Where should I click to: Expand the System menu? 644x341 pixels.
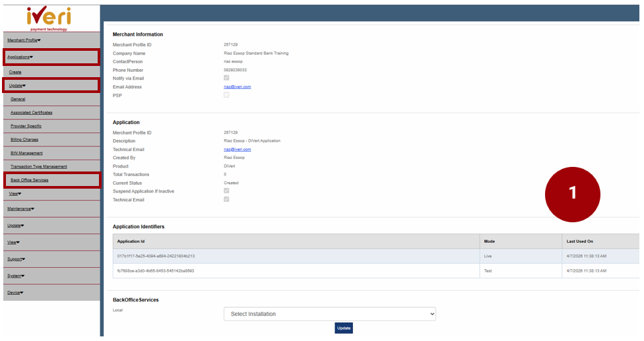coord(16,276)
